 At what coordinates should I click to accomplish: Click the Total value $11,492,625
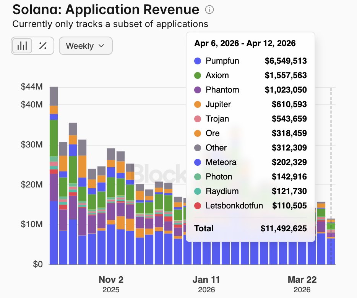point(284,229)
